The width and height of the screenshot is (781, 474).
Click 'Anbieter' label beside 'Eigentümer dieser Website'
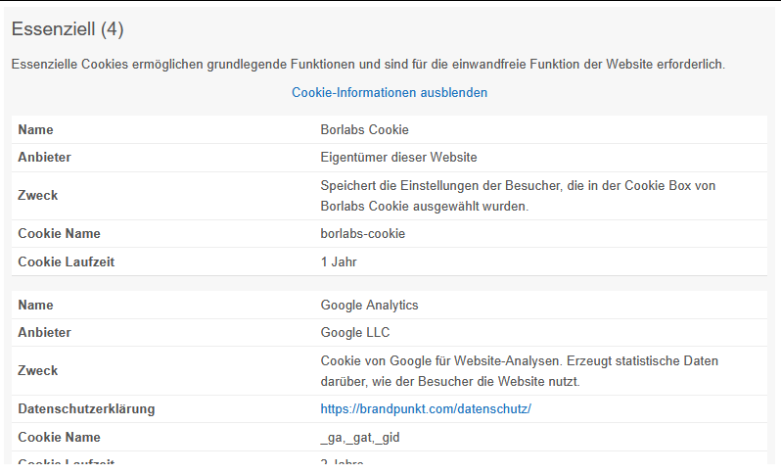click(x=44, y=158)
